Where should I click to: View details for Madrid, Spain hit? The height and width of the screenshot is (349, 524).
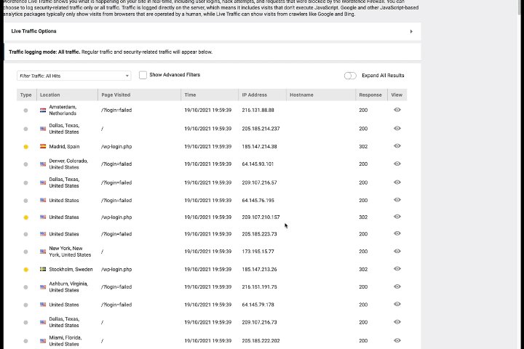point(397,146)
